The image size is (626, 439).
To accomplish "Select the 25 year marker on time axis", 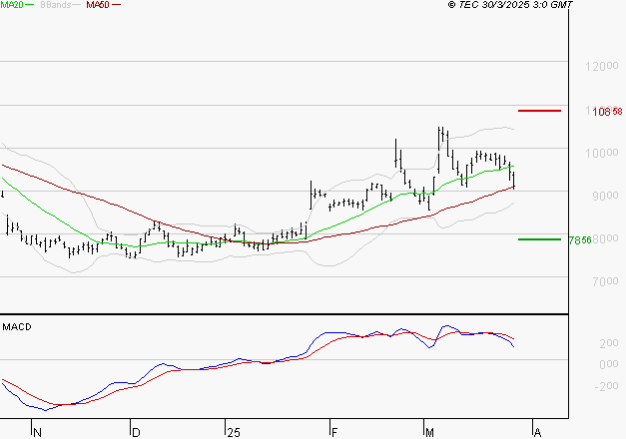I will [234, 432].
